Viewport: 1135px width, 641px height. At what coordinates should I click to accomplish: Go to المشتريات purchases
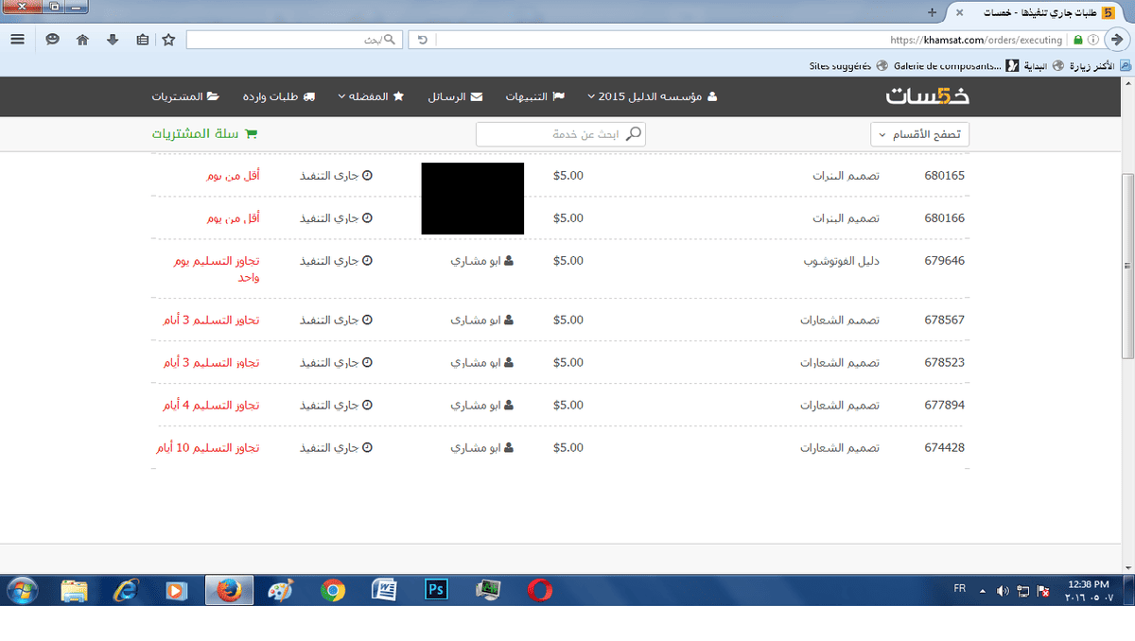click(x=185, y=96)
